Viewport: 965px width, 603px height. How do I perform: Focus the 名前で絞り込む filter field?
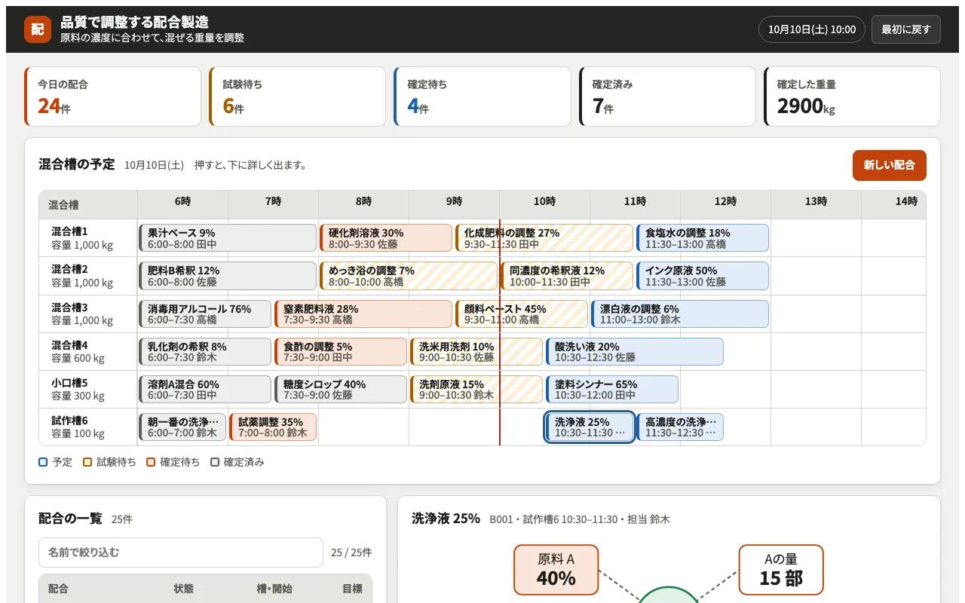pos(181,552)
